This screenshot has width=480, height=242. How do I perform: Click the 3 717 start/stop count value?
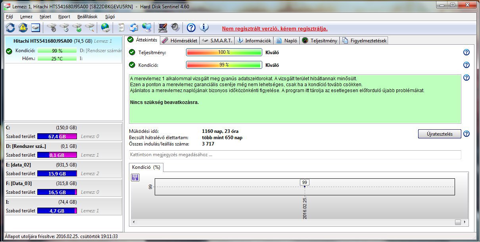208,144
